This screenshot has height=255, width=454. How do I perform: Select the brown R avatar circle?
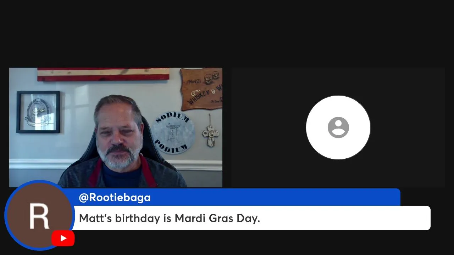39,215
